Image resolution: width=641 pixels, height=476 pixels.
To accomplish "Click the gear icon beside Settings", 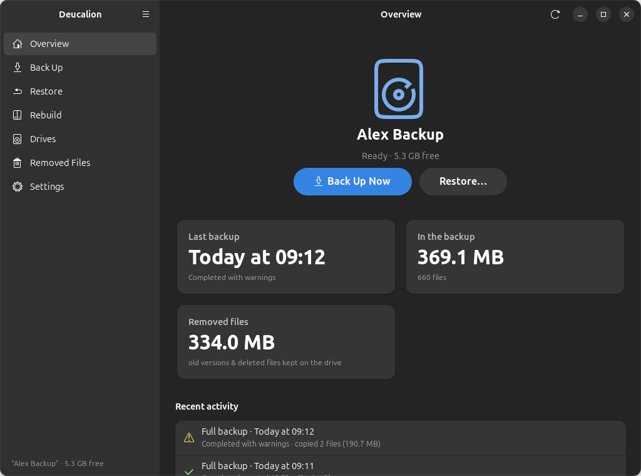I will (x=17, y=187).
